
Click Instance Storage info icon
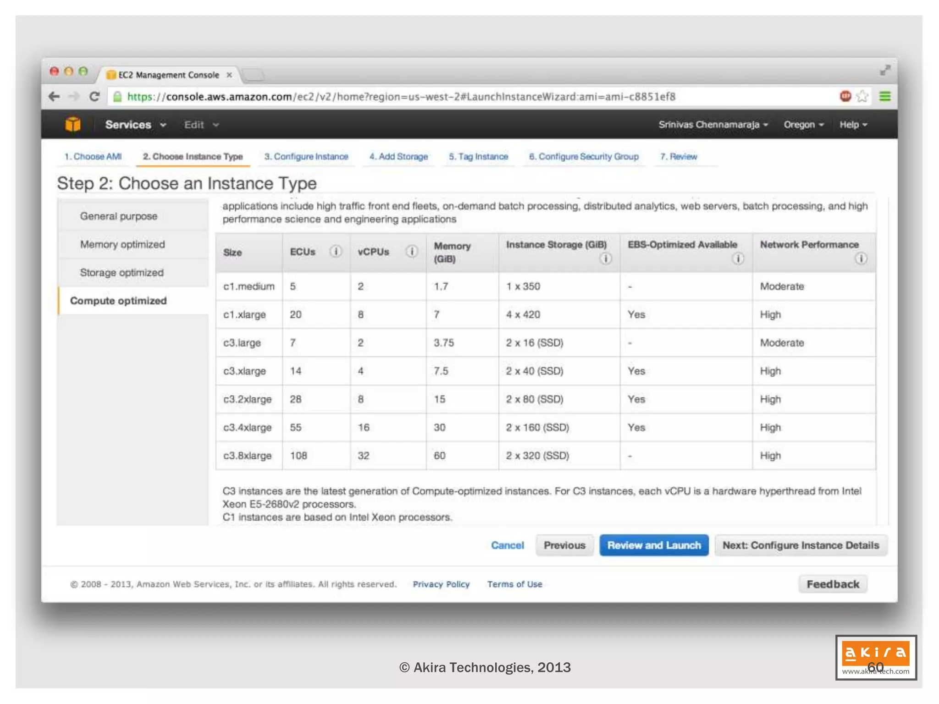click(x=605, y=259)
